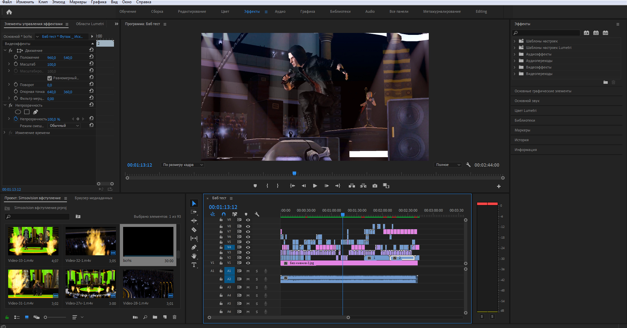The image size is (627, 328).
Task: Open the Полное playback resolution dropdown
Action: pyautogui.click(x=448, y=165)
